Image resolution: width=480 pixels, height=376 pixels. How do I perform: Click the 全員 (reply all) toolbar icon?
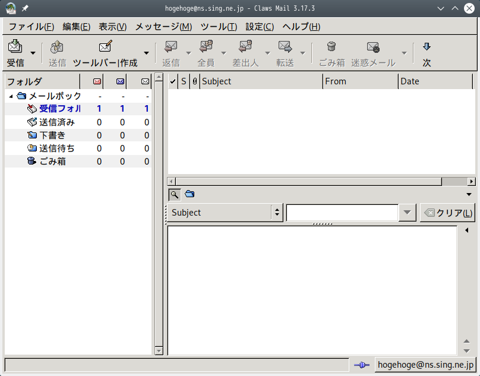[x=206, y=46]
